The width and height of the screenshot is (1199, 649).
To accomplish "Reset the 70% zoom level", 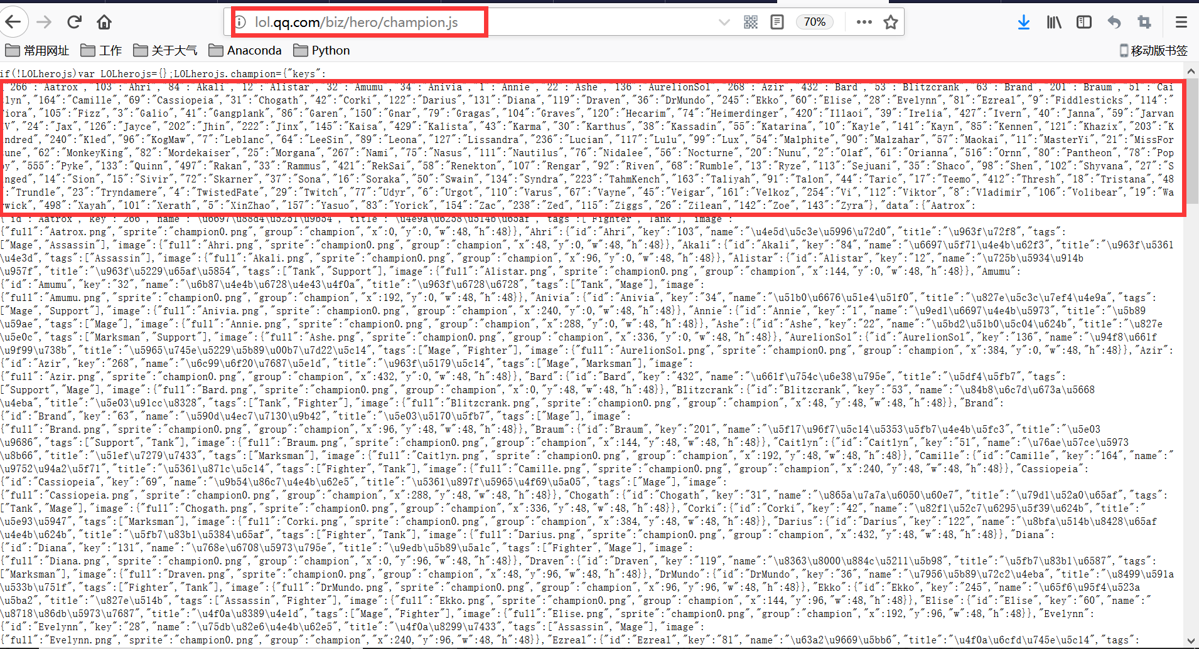I will click(814, 22).
